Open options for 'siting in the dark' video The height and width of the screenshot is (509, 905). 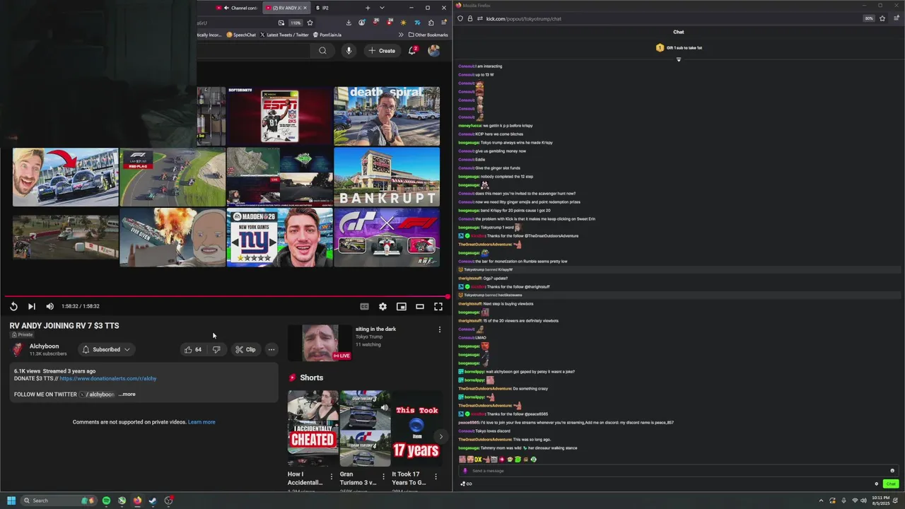point(439,329)
